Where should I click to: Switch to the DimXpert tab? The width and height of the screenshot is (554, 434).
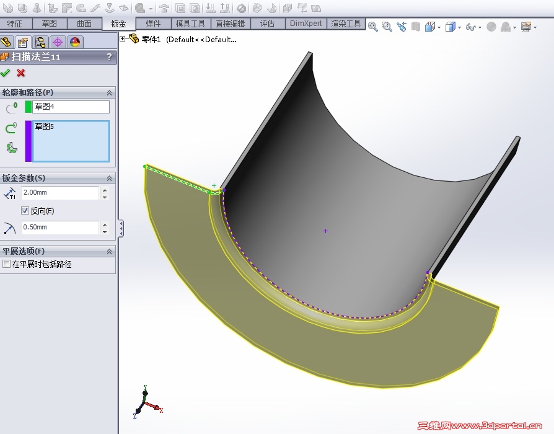point(306,24)
